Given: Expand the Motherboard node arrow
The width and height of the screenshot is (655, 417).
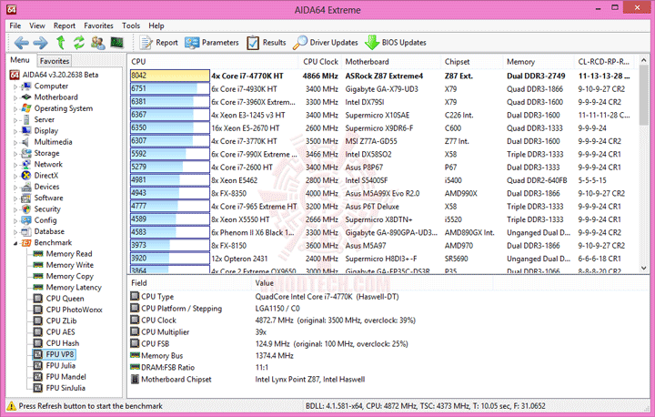Looking at the screenshot, I should click(15, 97).
